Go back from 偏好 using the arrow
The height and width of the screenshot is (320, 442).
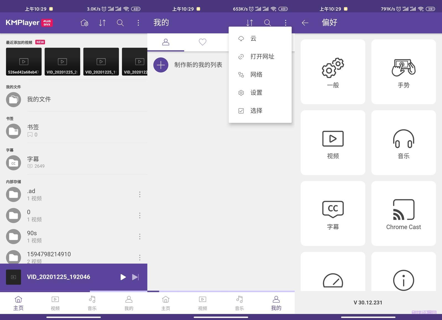(x=305, y=23)
